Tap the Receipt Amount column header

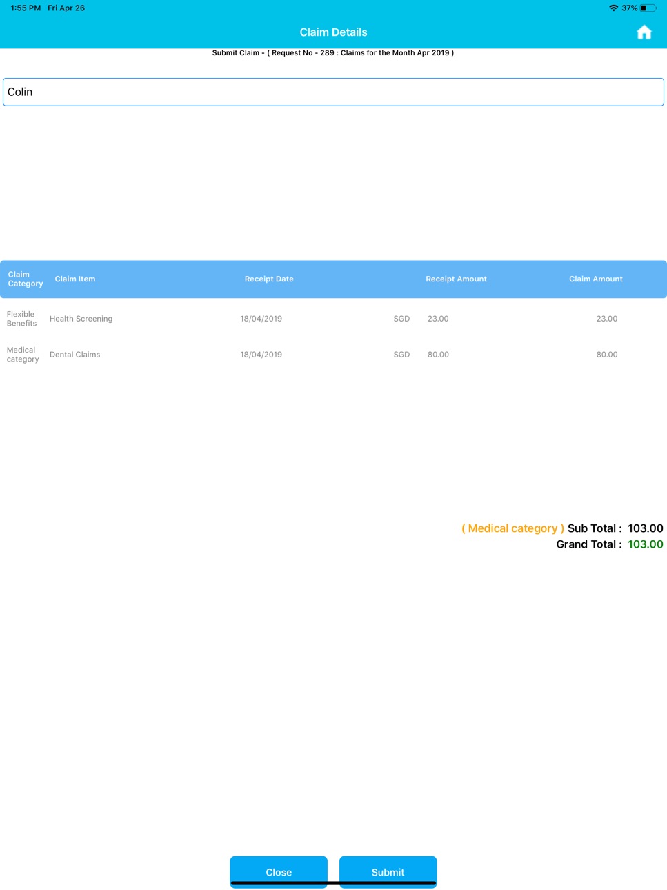tap(456, 279)
